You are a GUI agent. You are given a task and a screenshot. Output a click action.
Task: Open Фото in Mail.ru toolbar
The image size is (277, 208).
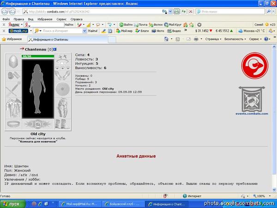pyautogui.click(x=158, y=31)
